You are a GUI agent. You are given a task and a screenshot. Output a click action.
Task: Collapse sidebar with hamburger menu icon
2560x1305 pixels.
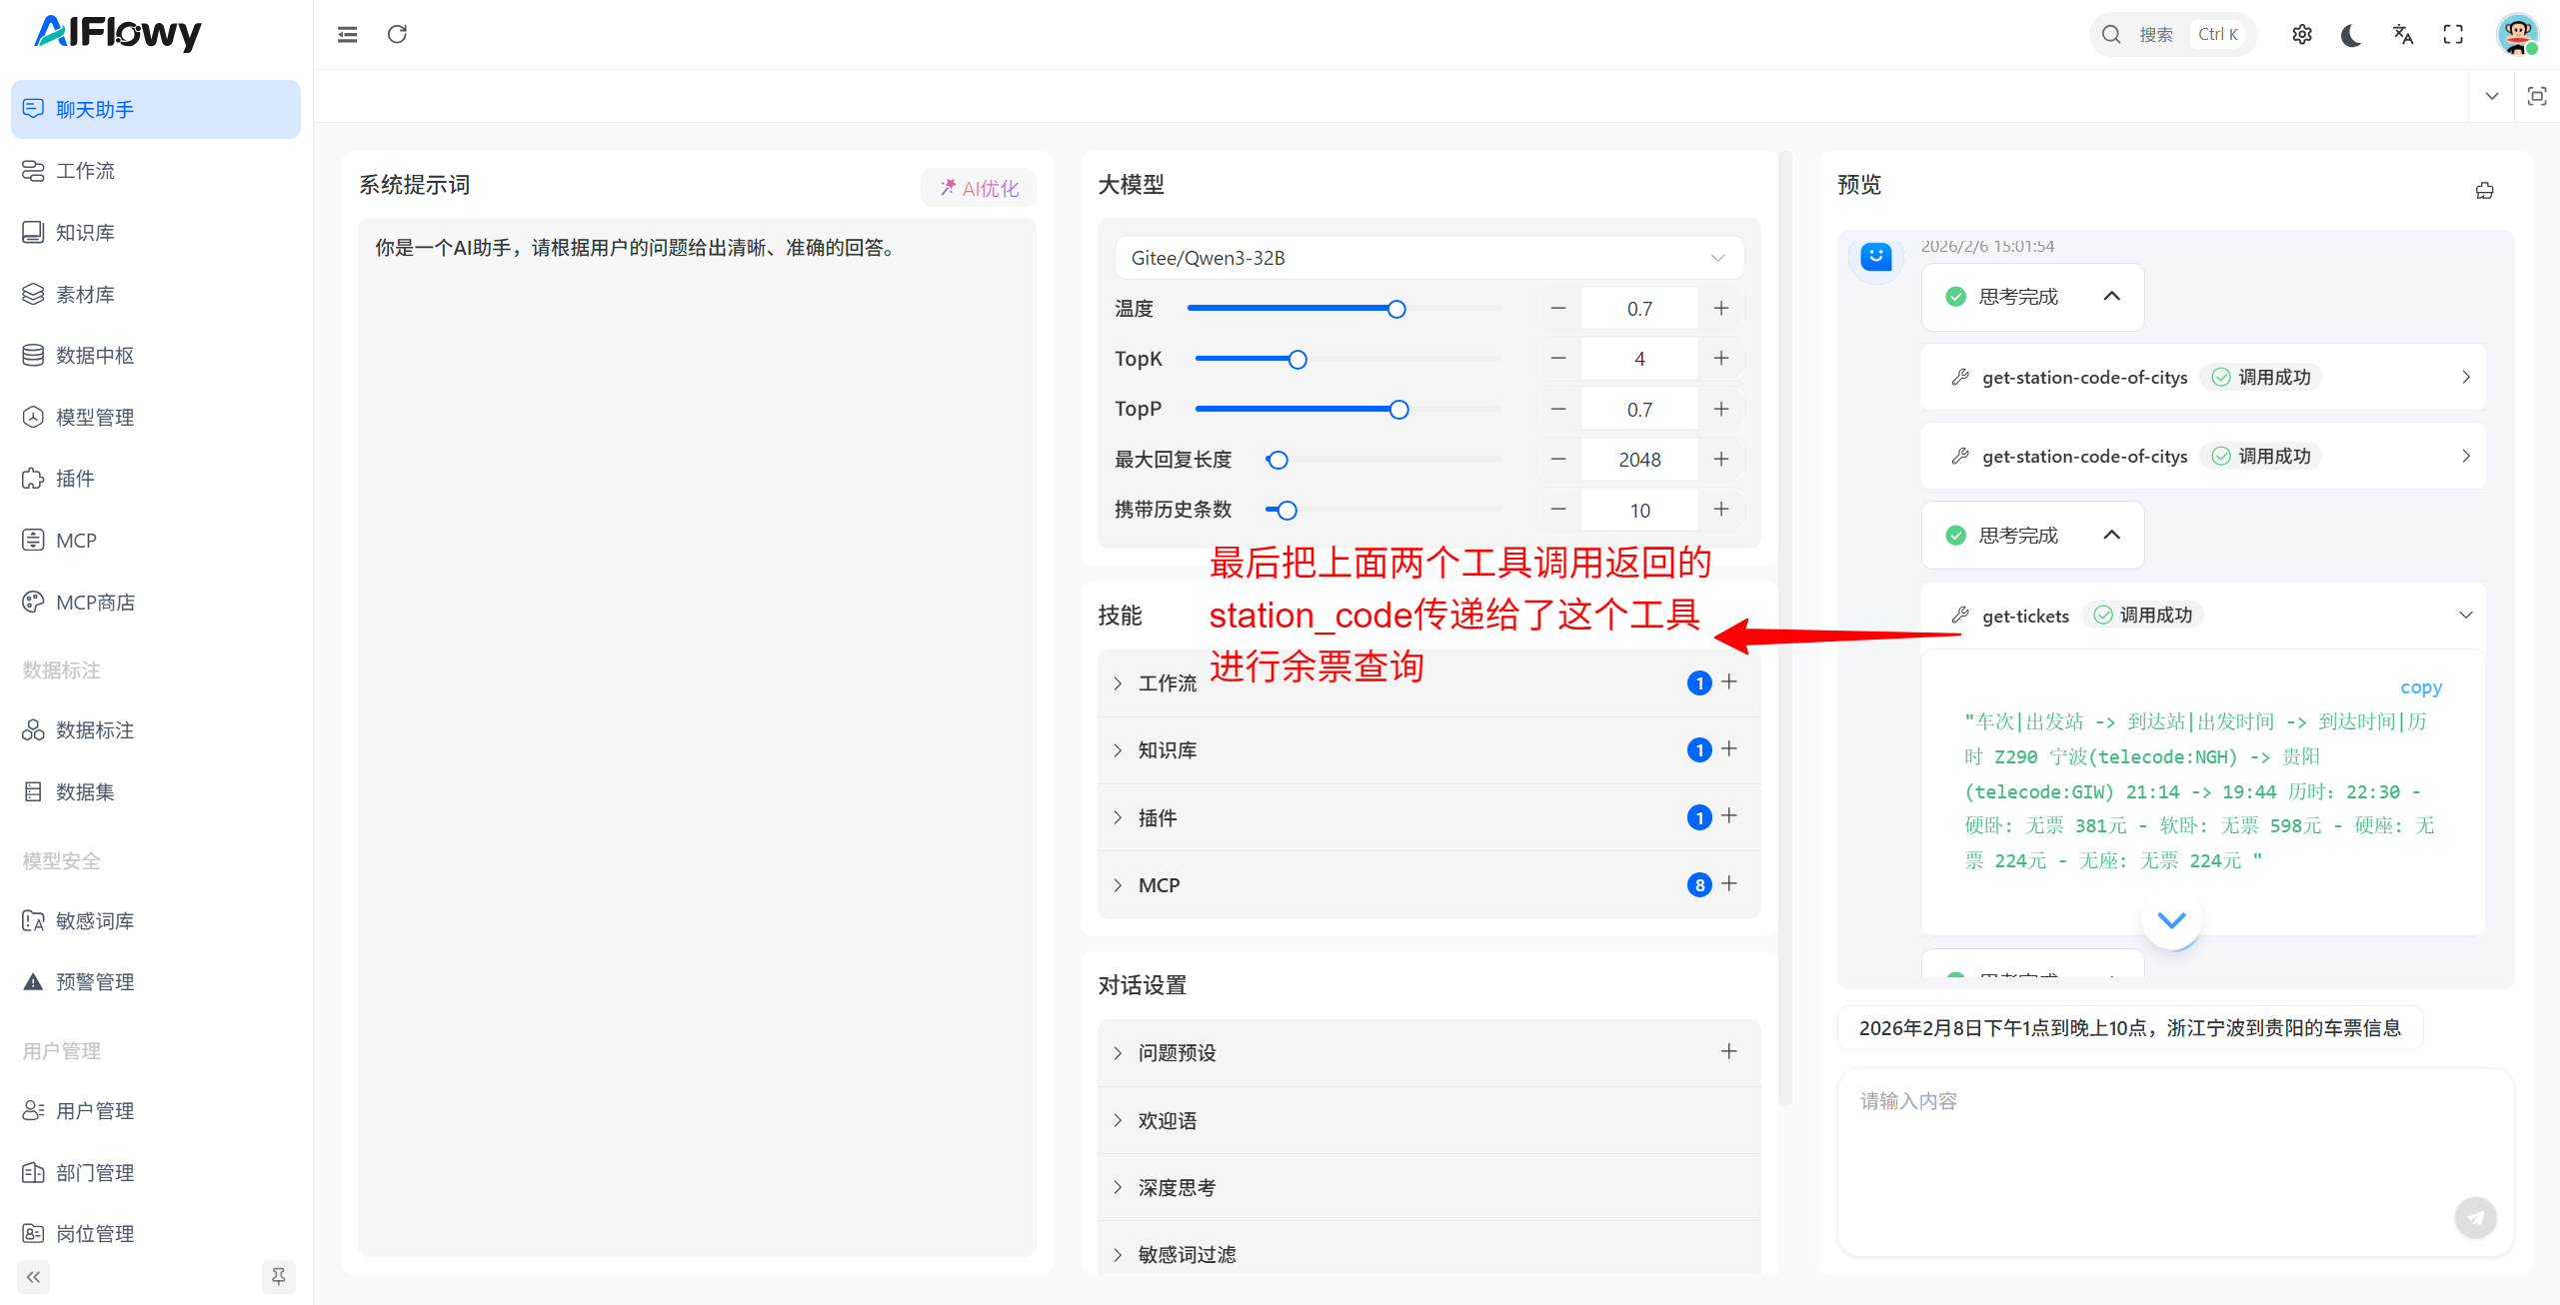[x=347, y=34]
